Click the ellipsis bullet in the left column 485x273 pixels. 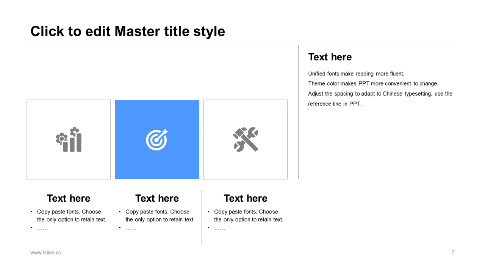click(42, 228)
